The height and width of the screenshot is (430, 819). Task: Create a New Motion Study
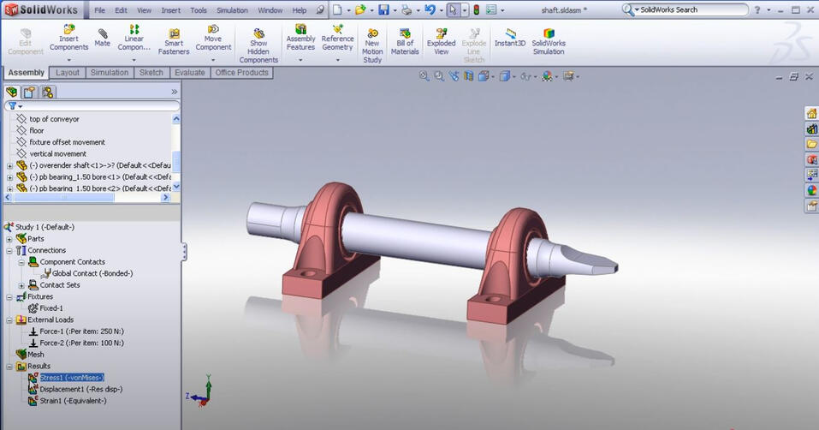[372, 45]
